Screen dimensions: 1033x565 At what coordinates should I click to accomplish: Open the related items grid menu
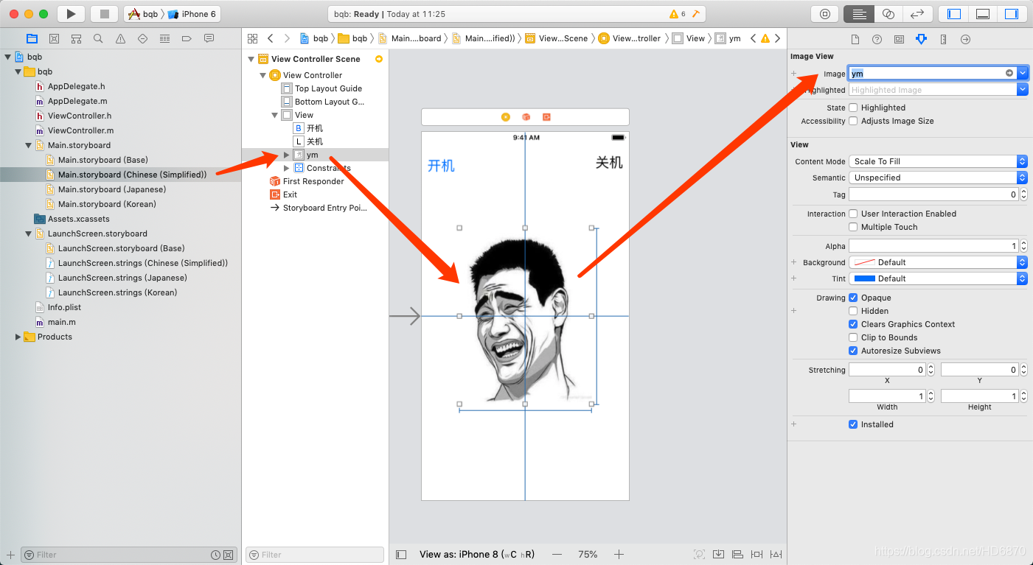[x=253, y=38]
